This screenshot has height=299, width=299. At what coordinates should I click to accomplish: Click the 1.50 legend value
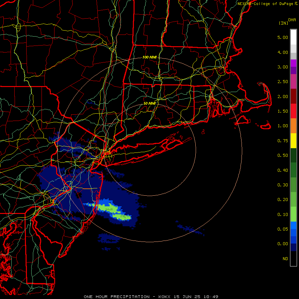coord(283,111)
